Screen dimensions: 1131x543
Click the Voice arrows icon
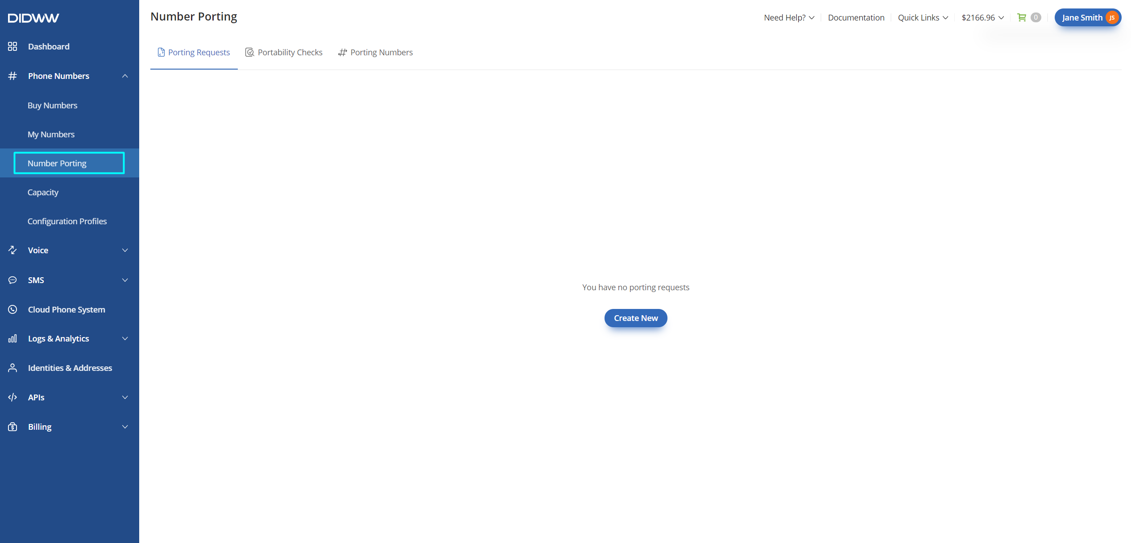coord(12,250)
